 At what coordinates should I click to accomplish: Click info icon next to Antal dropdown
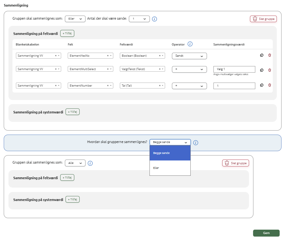coord(154,19)
